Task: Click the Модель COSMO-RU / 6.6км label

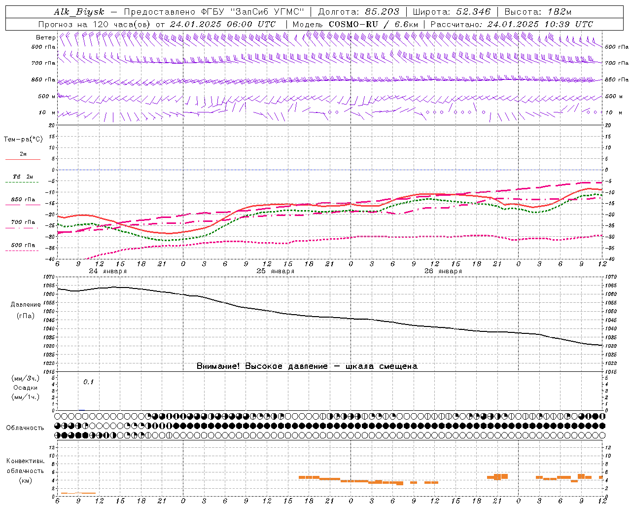Action: pos(355,24)
